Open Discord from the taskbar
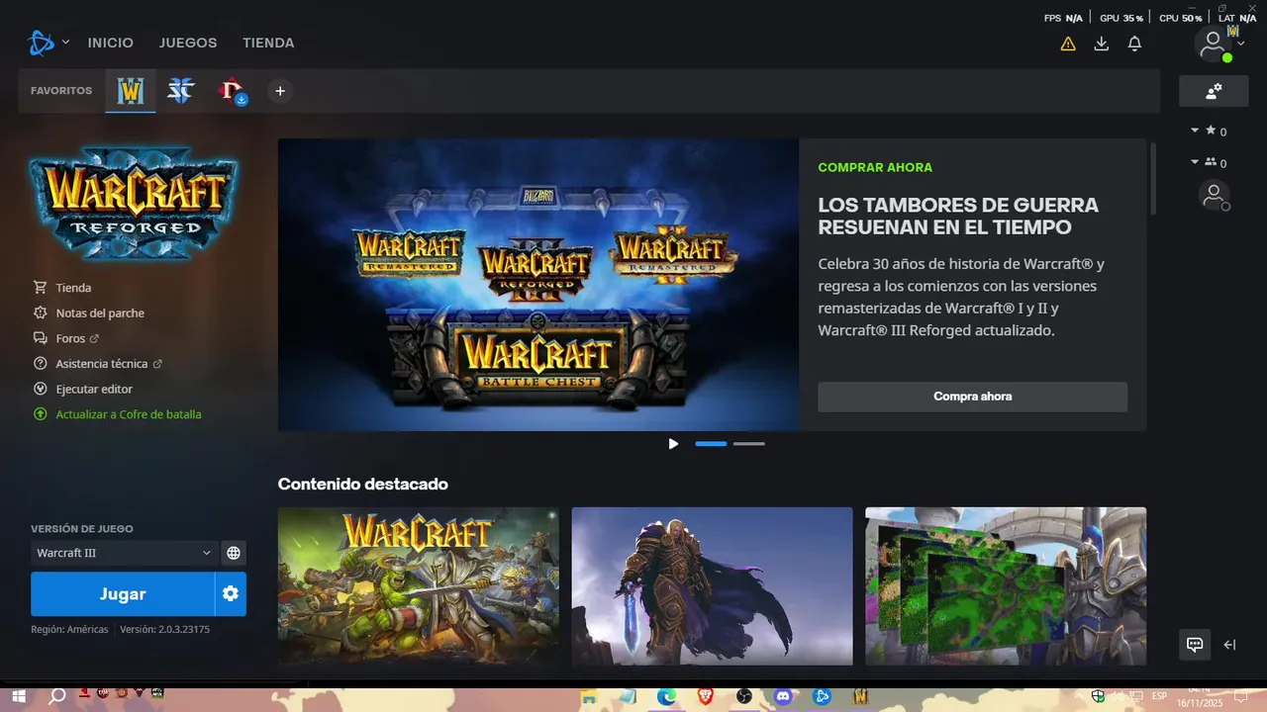Image resolution: width=1267 pixels, height=712 pixels. point(783,696)
